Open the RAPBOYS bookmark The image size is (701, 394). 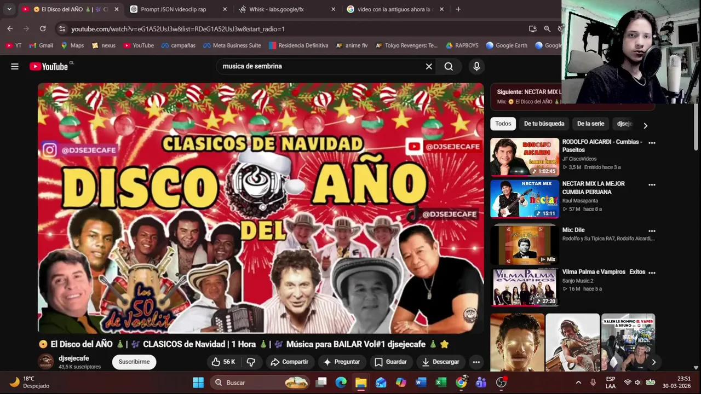(x=462, y=45)
